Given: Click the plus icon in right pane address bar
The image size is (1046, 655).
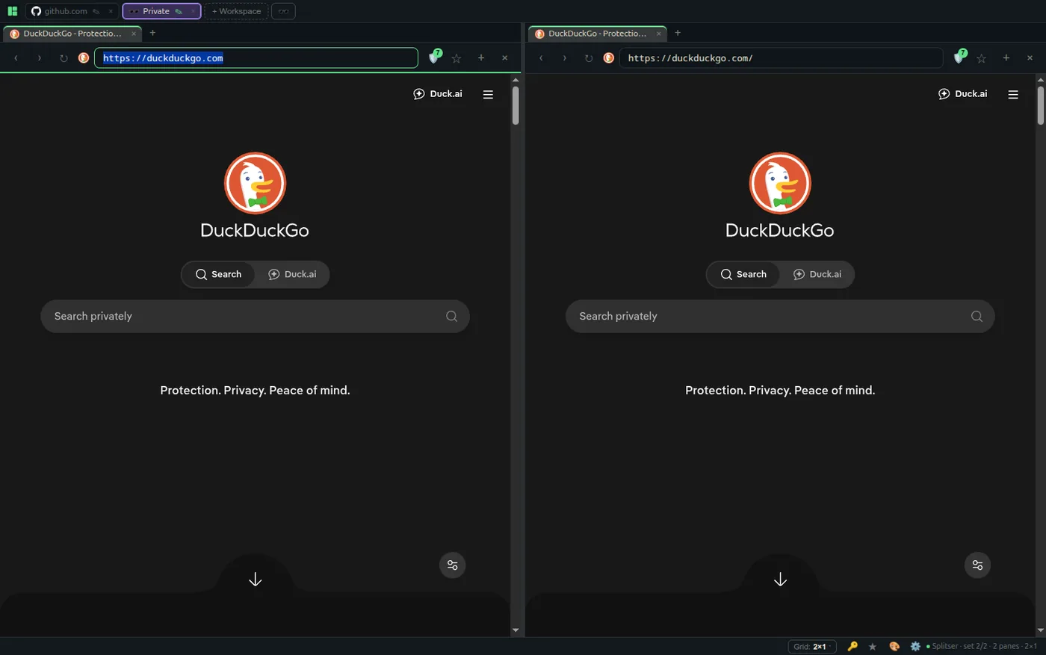Looking at the screenshot, I should (1006, 58).
